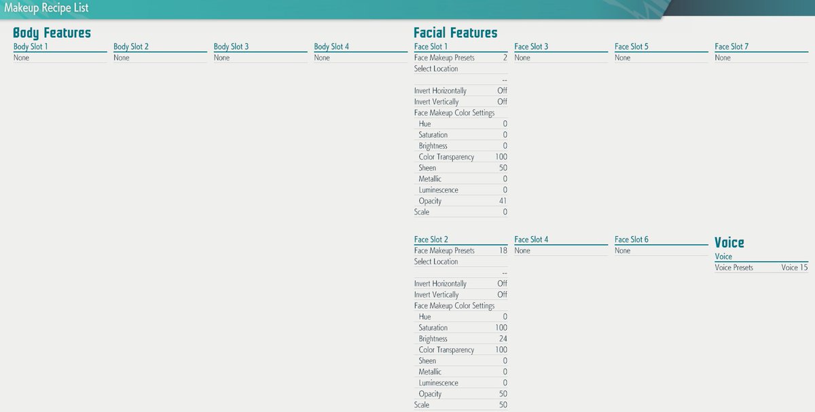The width and height of the screenshot is (815, 412).
Task: Click the Face Slot 1 header
Action: pos(431,47)
